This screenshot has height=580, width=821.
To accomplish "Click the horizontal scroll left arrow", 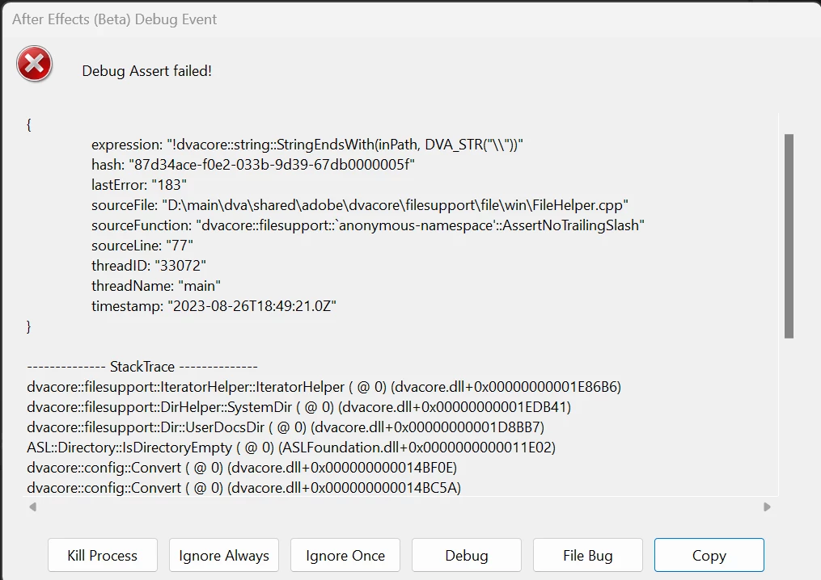I will [32, 506].
